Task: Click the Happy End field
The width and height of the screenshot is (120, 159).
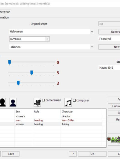Action: (x=109, y=67)
